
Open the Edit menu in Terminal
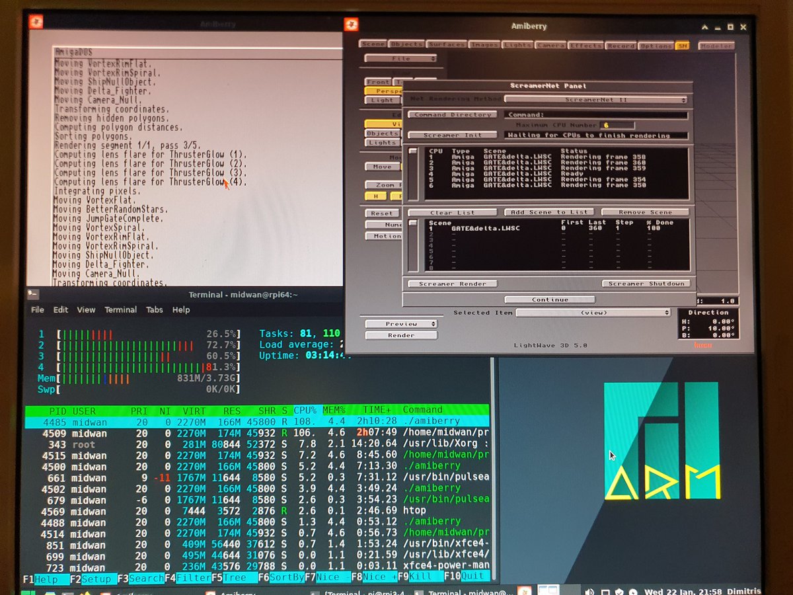61,309
